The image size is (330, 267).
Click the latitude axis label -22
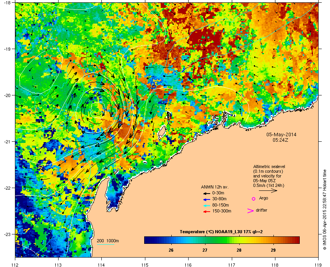click(x=7, y=188)
